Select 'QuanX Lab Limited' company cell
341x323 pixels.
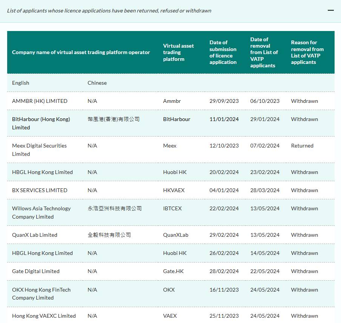35,235
